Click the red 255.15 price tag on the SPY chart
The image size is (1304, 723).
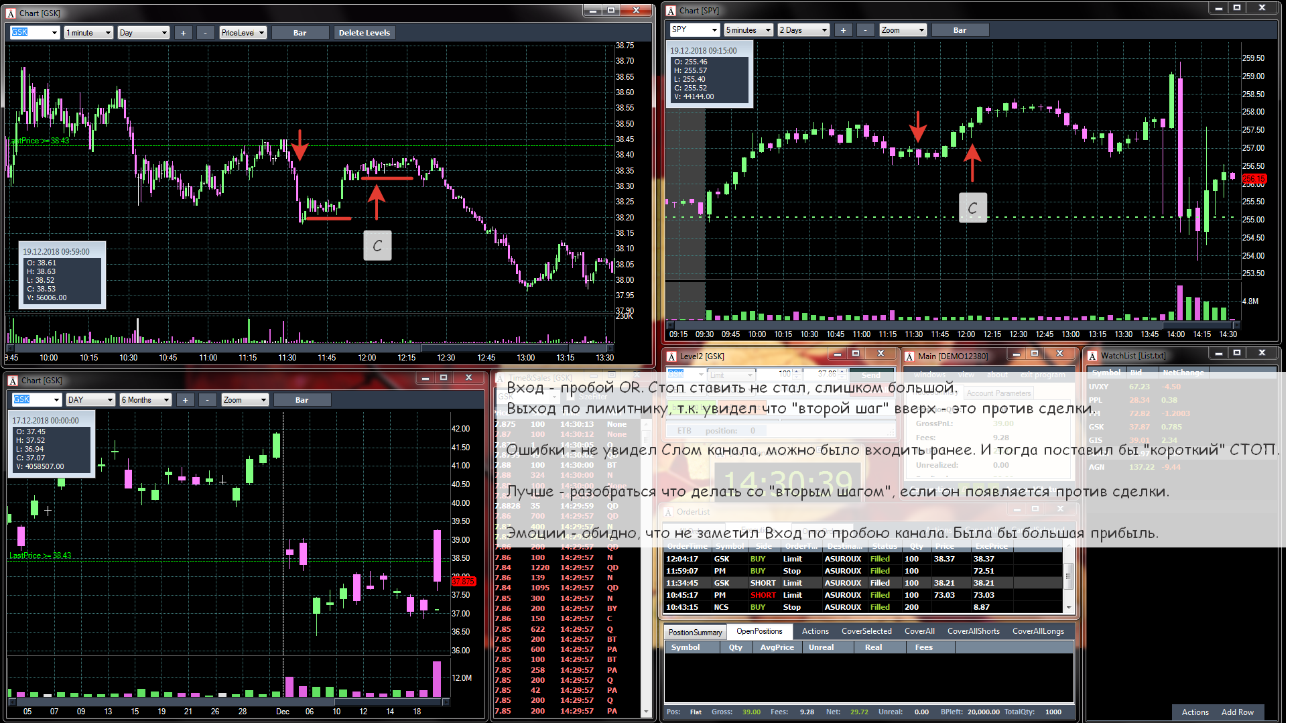tap(1254, 179)
